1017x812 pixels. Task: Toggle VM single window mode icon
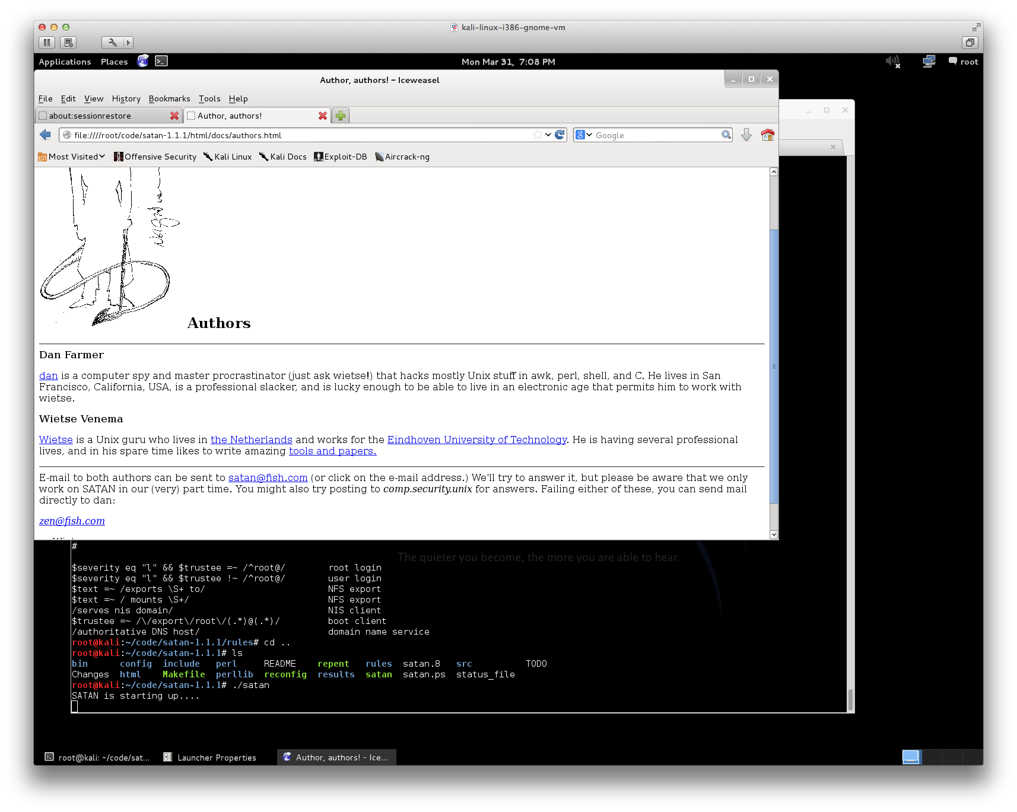click(x=970, y=43)
